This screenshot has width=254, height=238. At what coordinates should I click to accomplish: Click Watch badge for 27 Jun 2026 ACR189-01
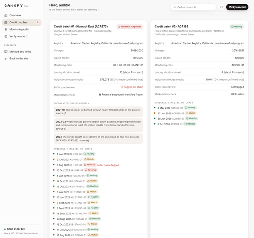(191, 113)
